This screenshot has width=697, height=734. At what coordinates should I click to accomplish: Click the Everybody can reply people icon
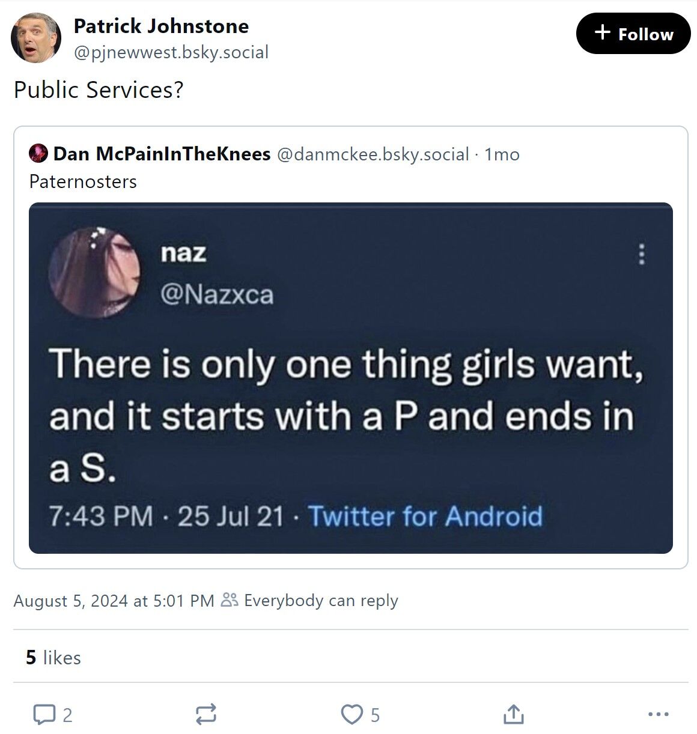tap(230, 600)
